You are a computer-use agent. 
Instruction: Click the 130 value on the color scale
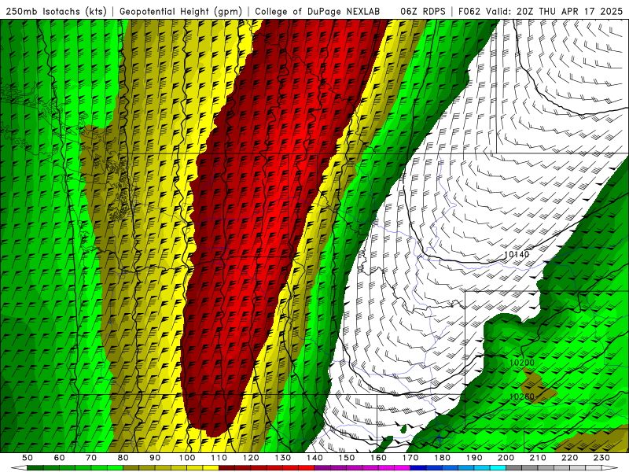(x=283, y=458)
